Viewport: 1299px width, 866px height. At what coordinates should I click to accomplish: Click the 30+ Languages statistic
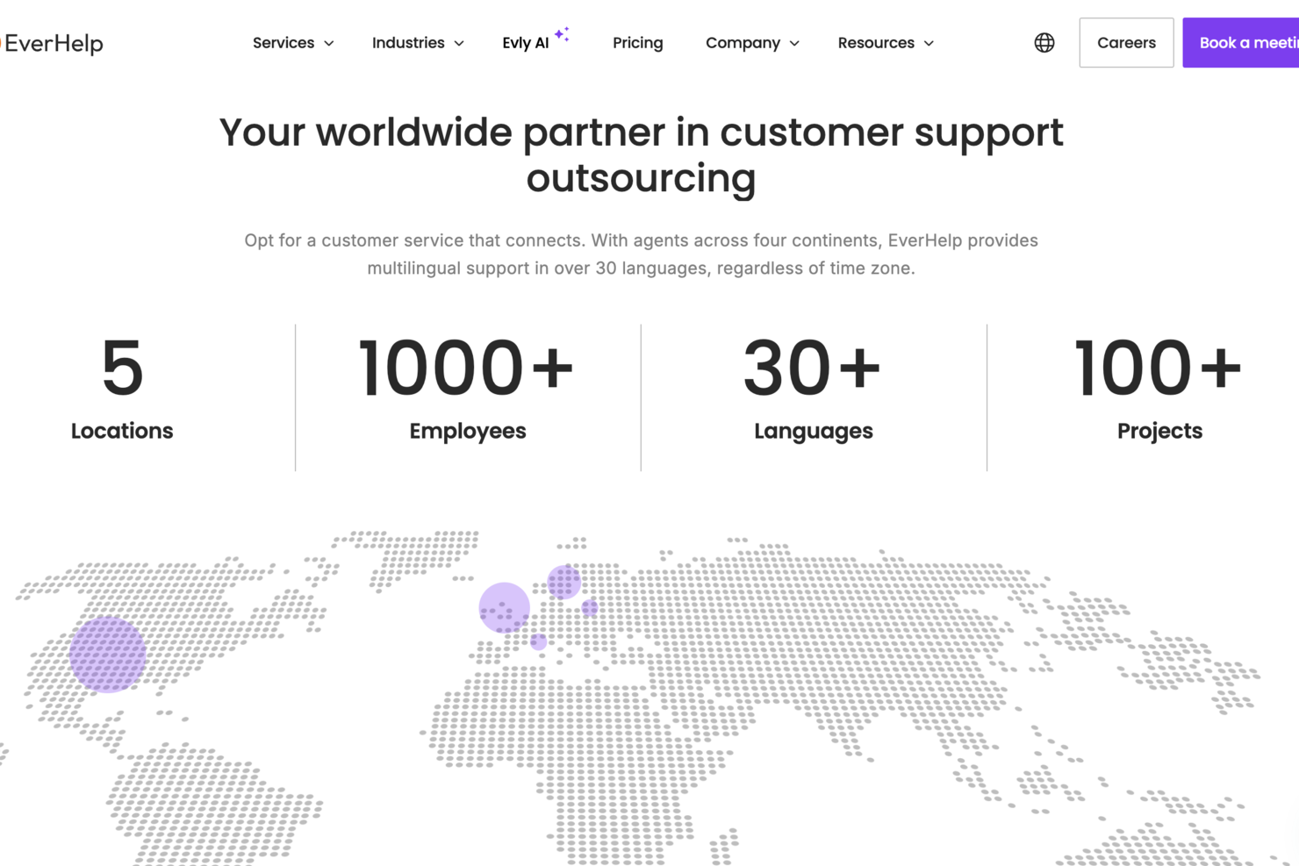(813, 390)
